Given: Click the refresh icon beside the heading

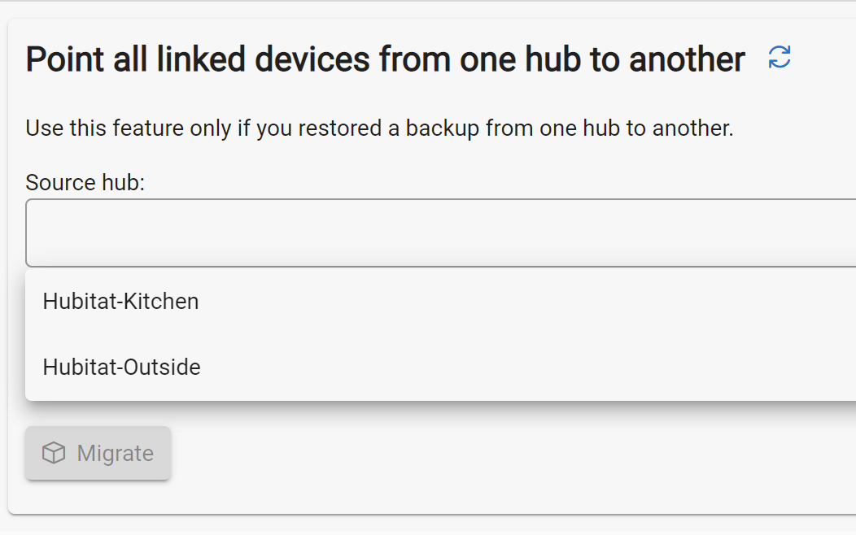Looking at the screenshot, I should [x=780, y=58].
